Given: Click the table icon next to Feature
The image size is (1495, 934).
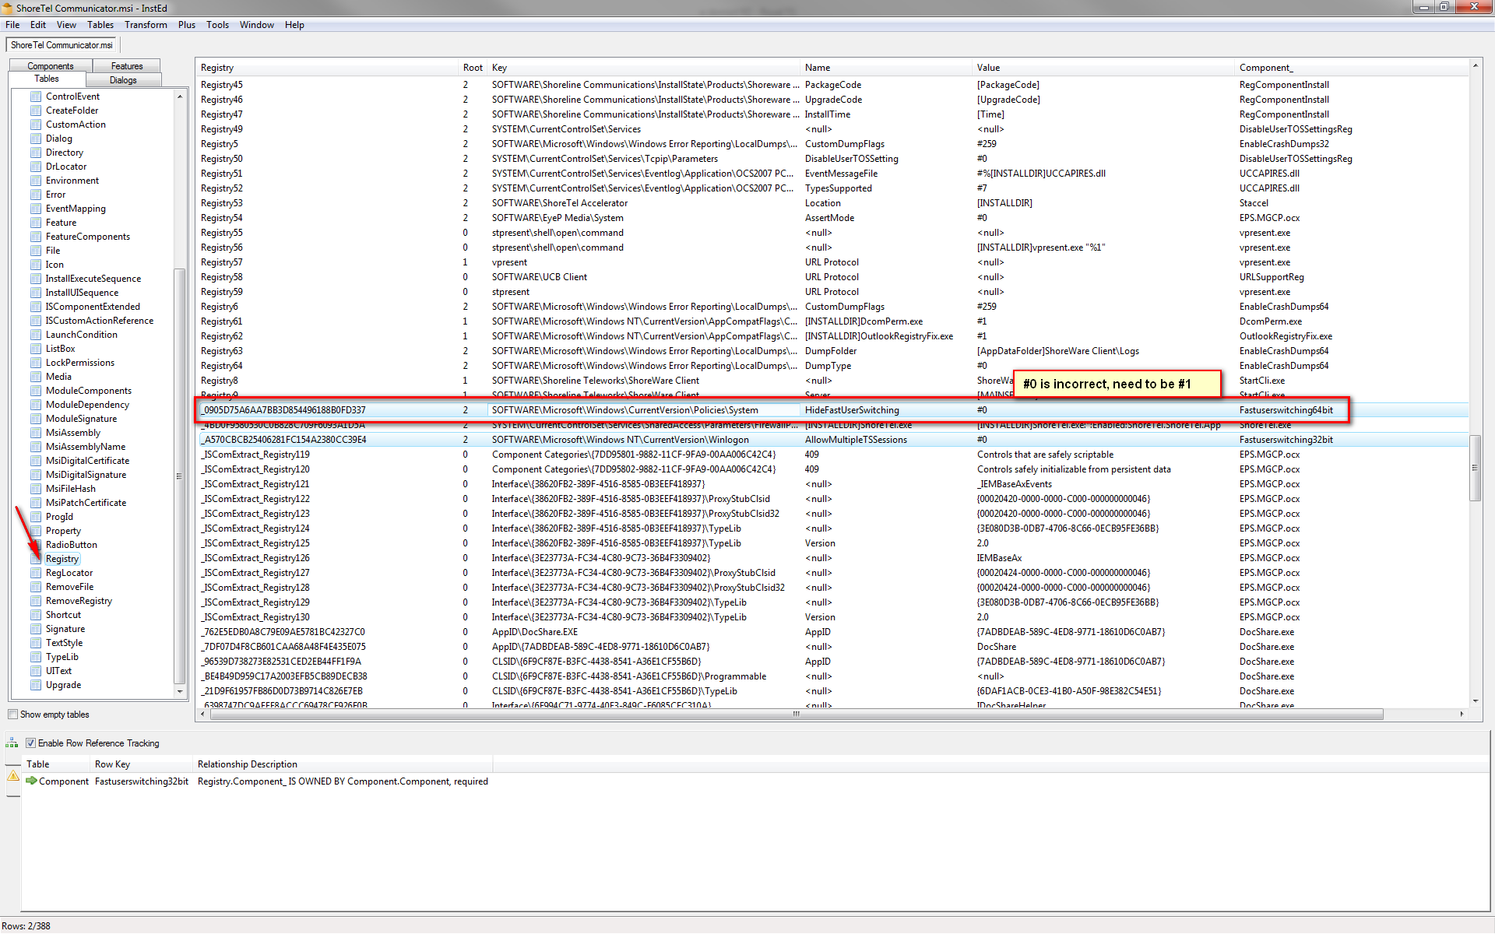Looking at the screenshot, I should [x=36, y=223].
